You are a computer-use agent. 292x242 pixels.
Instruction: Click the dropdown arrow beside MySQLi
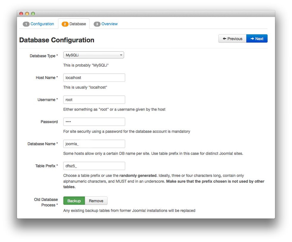point(121,55)
